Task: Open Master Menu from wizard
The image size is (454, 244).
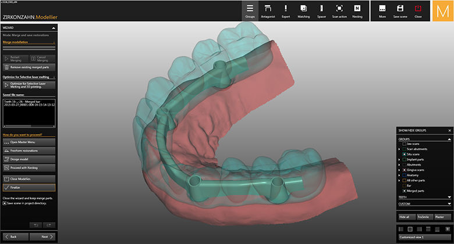Action: pos(29,142)
